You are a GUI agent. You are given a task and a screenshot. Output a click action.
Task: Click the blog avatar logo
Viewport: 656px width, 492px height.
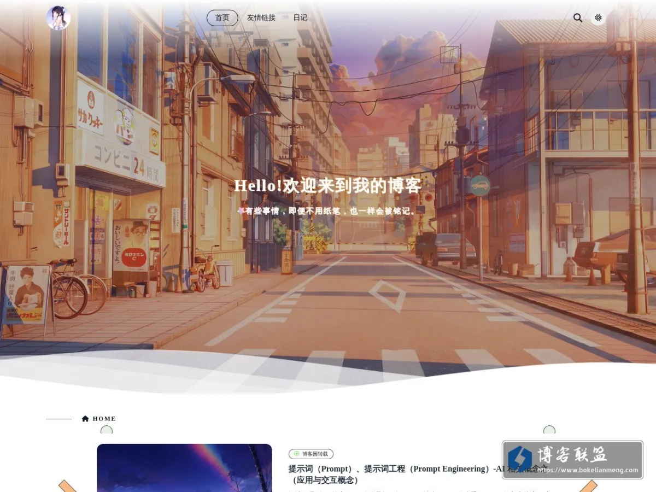(x=58, y=17)
